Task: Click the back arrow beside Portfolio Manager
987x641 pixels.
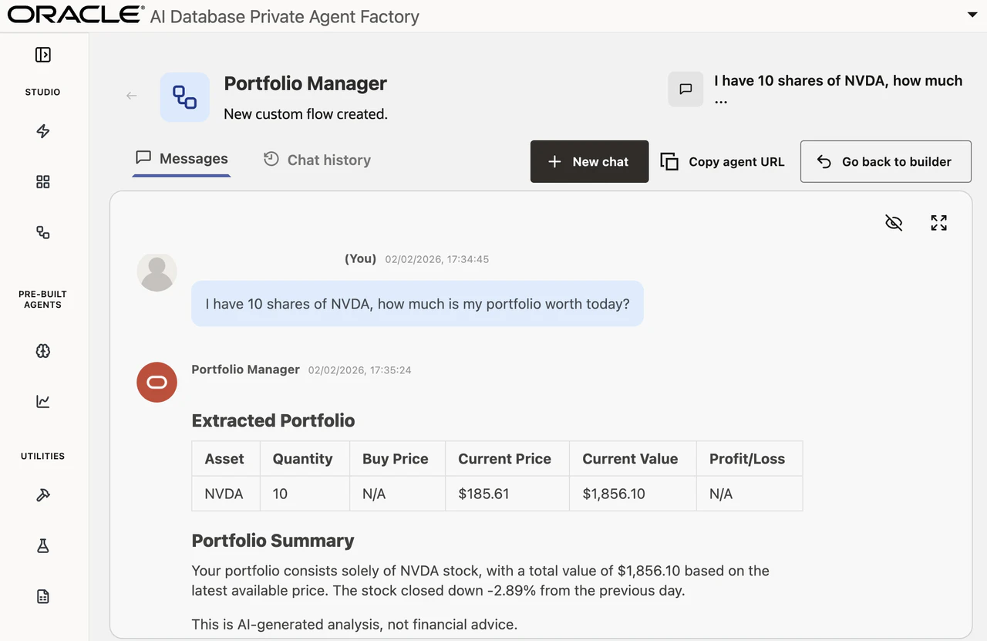Action: 132,96
